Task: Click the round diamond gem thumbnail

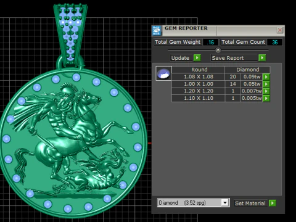Action: 163,73
